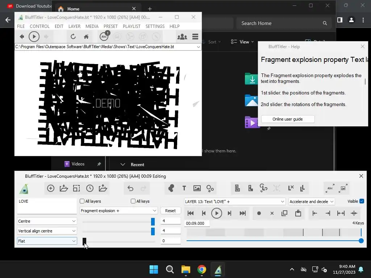
Task: Click the home icon in preview toolbar
Action: click(x=86, y=37)
